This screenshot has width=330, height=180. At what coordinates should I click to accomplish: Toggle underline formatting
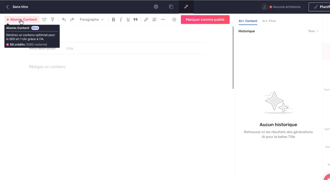click(128, 20)
